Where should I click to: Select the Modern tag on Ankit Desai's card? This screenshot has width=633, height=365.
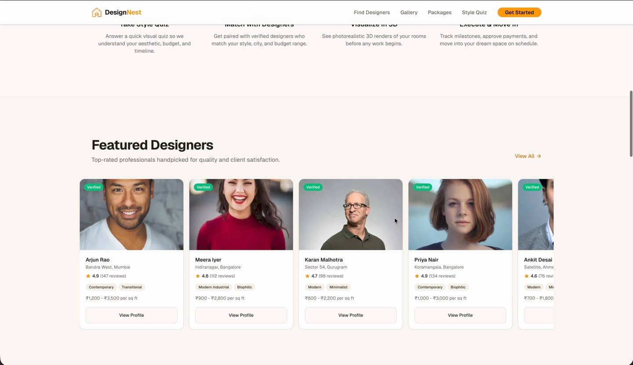click(x=534, y=287)
